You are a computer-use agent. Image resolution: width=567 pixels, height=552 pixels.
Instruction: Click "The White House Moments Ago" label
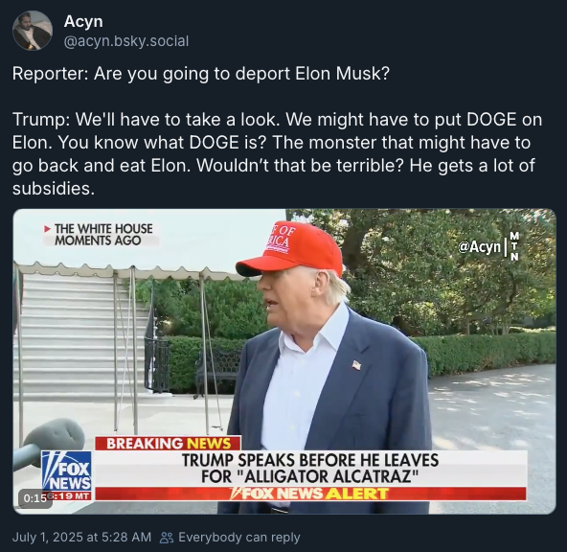coord(103,235)
